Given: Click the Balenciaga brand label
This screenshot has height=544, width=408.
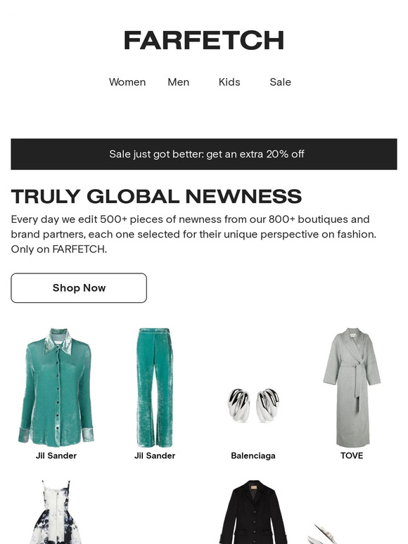Looking at the screenshot, I should tap(253, 455).
